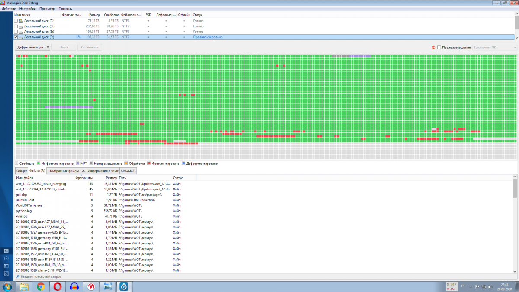The image size is (519, 292).
Task: Click the red Фрагментировано legend swatch
Action: (149, 164)
